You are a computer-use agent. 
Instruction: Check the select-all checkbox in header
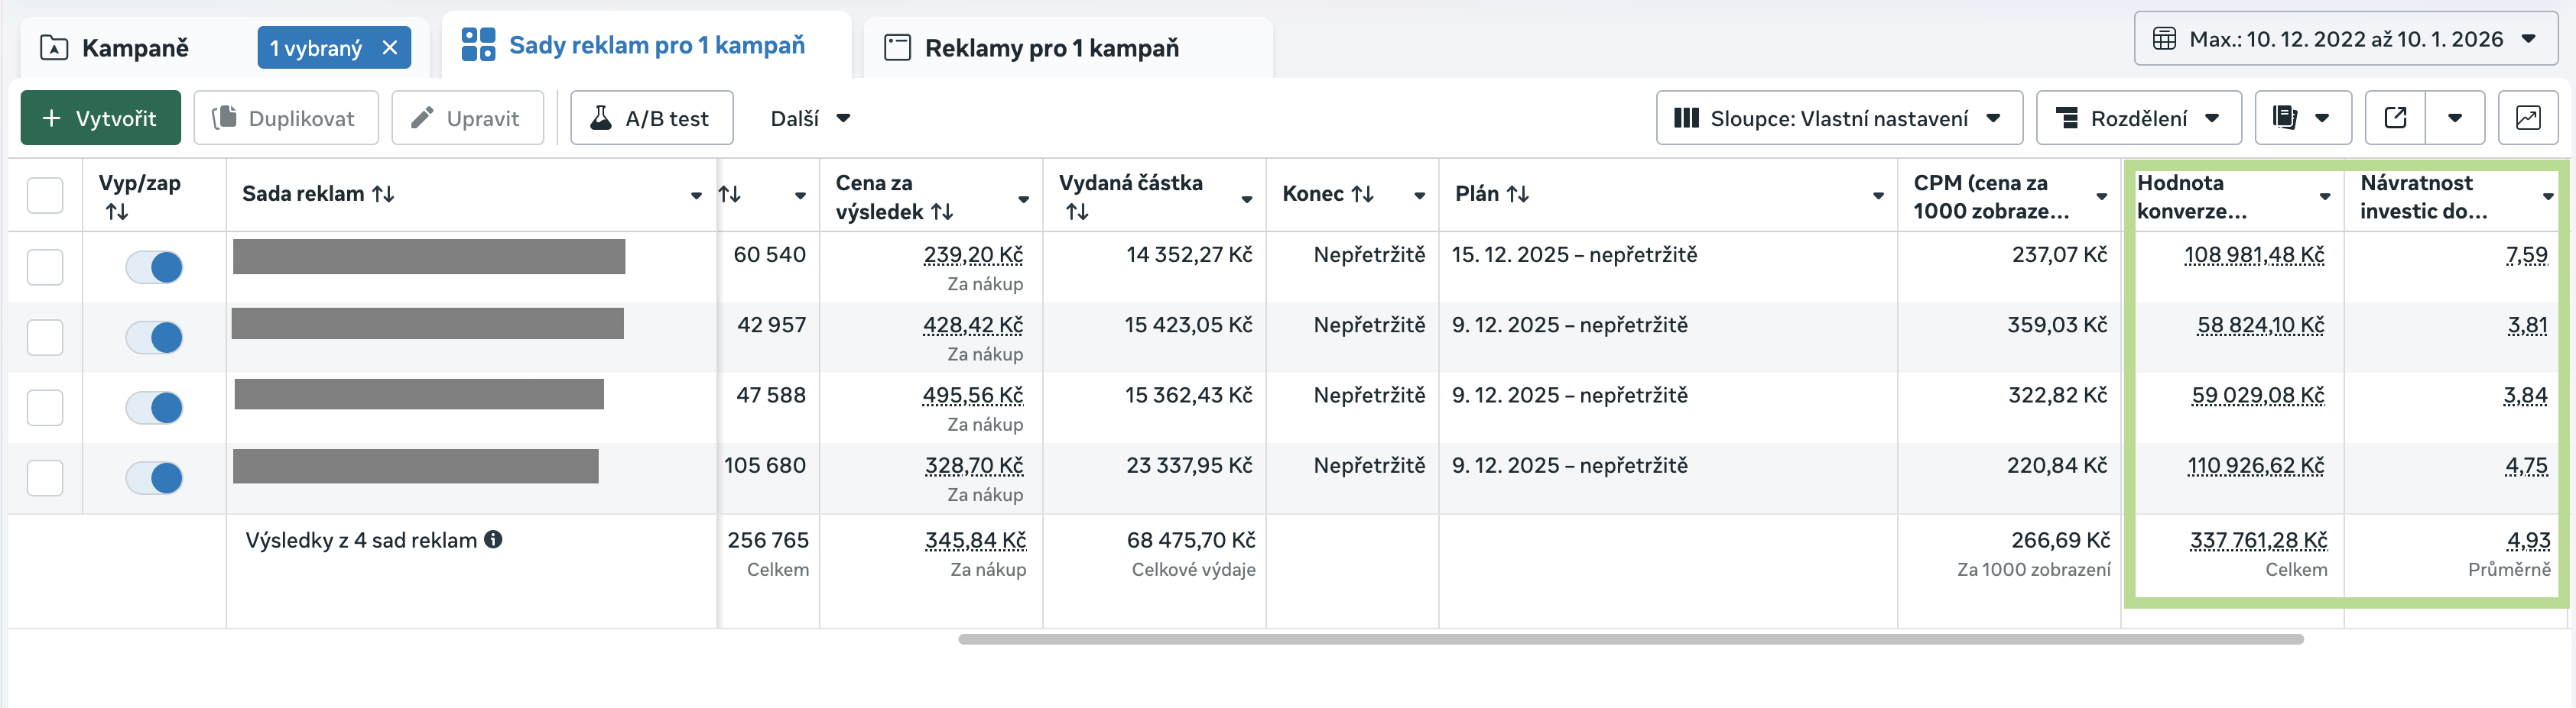pos(45,195)
